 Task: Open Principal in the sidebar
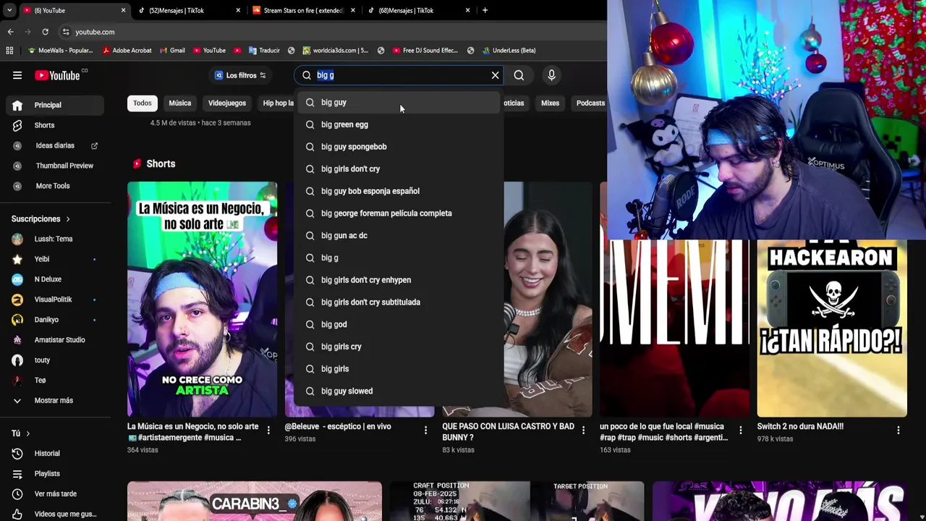point(55,105)
